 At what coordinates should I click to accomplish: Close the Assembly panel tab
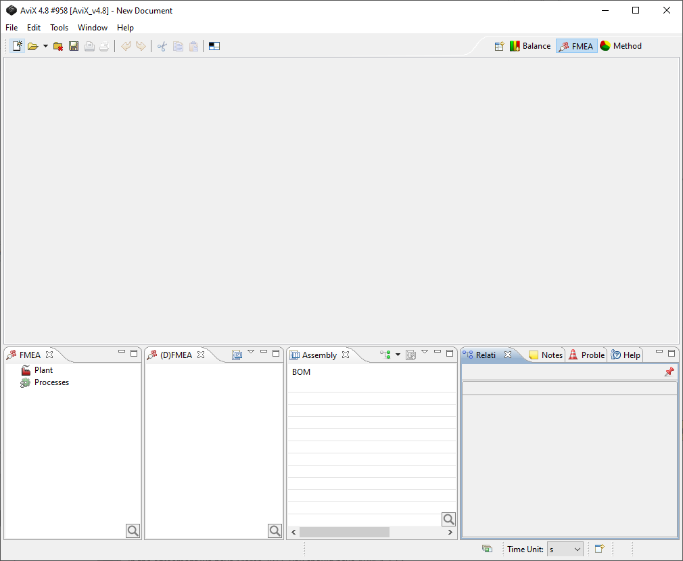pyautogui.click(x=346, y=355)
